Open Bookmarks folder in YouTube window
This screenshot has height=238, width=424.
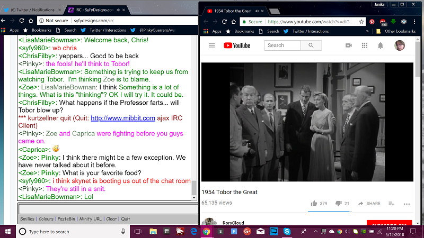(x=240, y=31)
